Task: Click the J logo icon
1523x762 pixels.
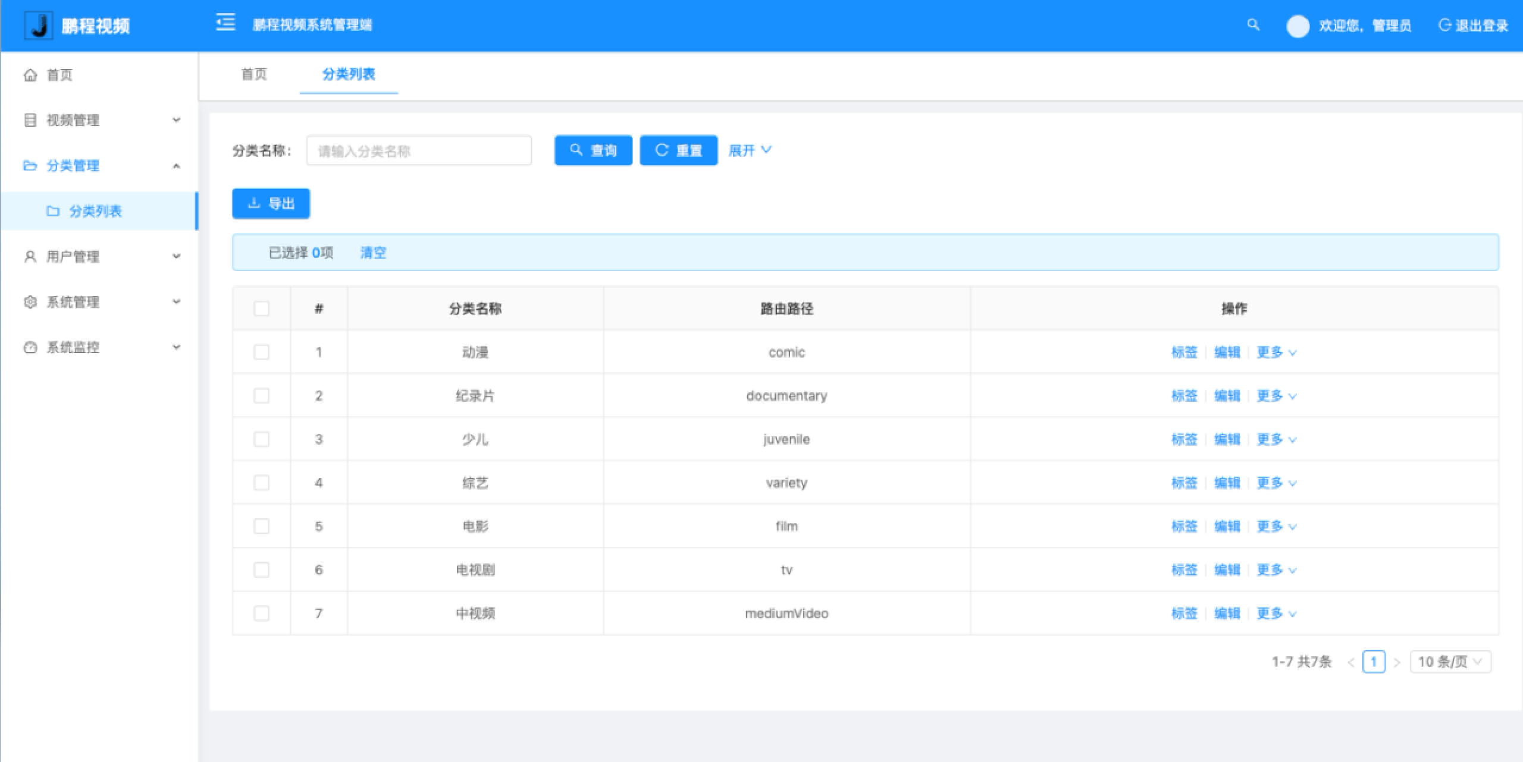Action: coord(39,26)
